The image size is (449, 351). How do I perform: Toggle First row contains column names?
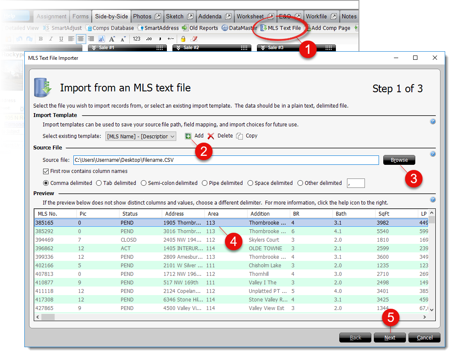click(46, 171)
